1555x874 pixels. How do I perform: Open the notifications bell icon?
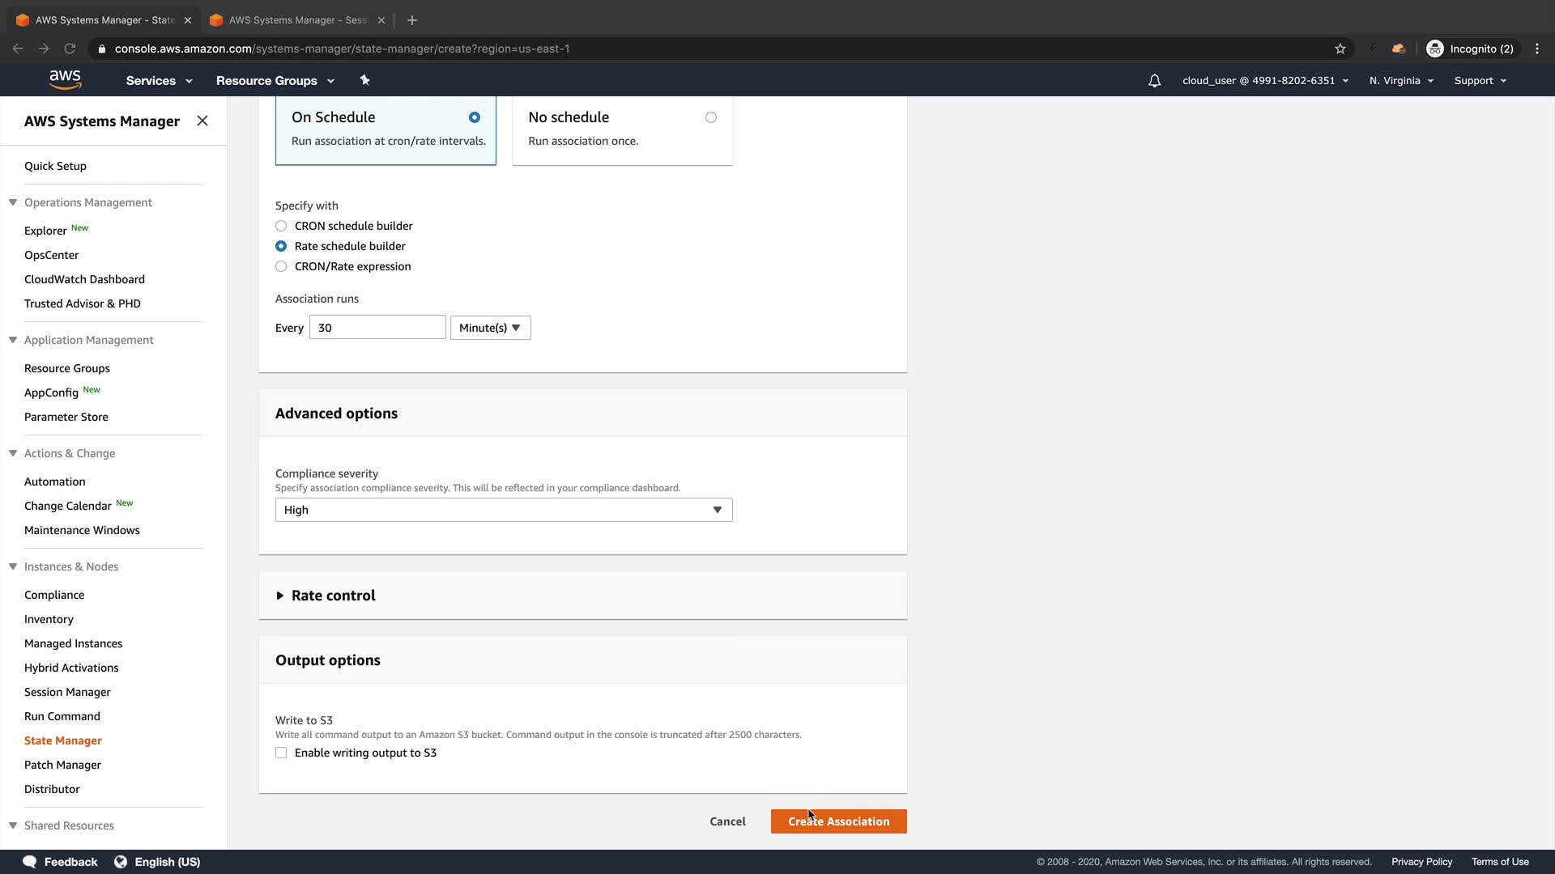coord(1154,81)
